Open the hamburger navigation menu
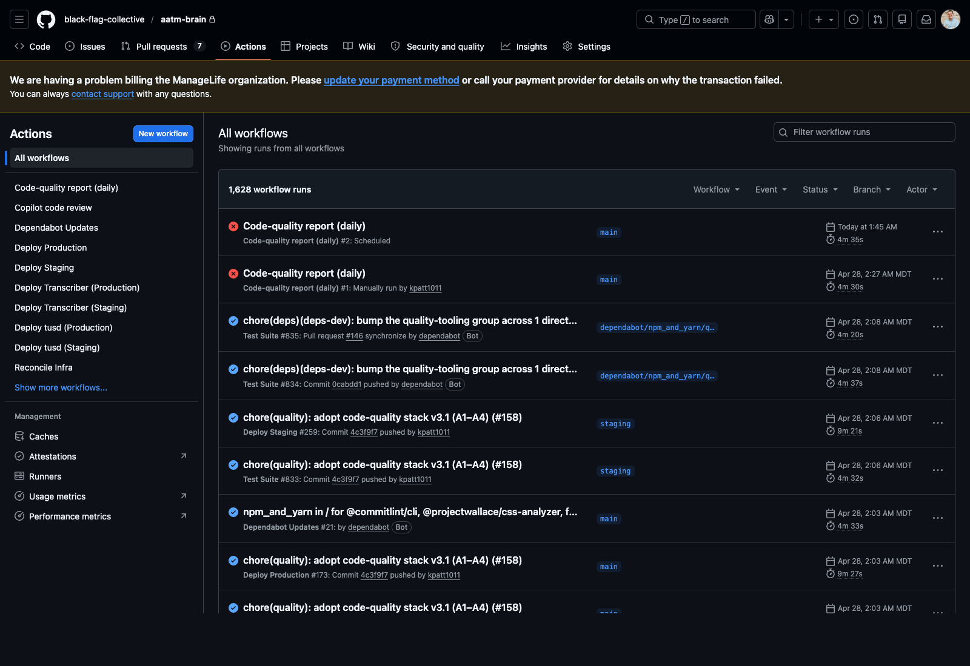Image resolution: width=970 pixels, height=666 pixels. click(x=19, y=19)
